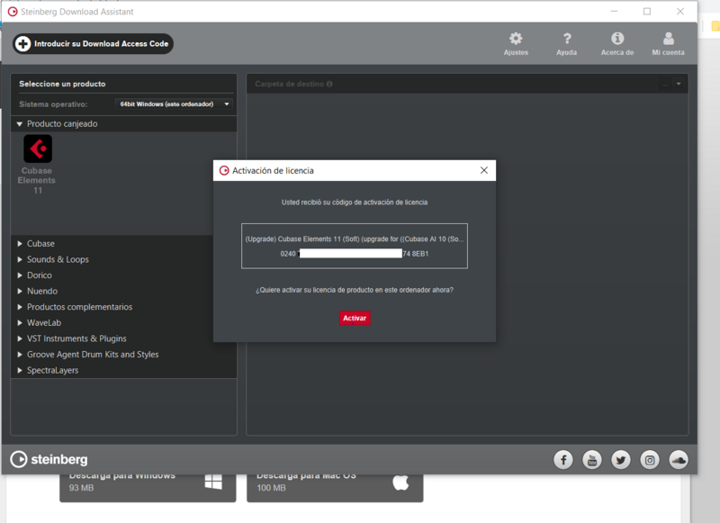Expand Productos complementarios category
Image resolution: width=720 pixels, height=523 pixels.
click(20, 307)
